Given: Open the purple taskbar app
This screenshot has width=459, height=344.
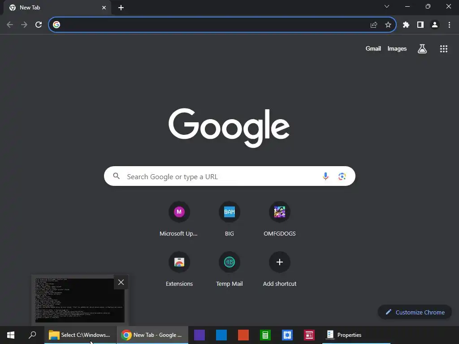Looking at the screenshot, I should point(199,335).
